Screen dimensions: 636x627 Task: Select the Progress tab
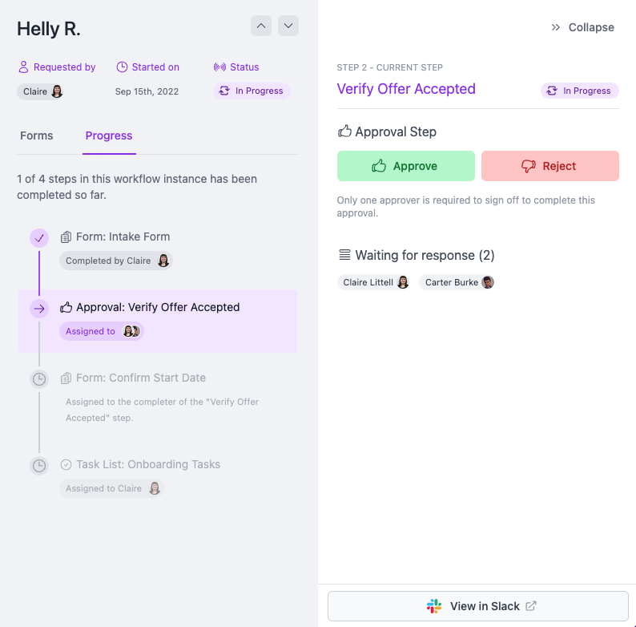pos(109,136)
